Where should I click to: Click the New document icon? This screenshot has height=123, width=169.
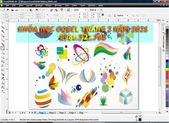(4, 10)
